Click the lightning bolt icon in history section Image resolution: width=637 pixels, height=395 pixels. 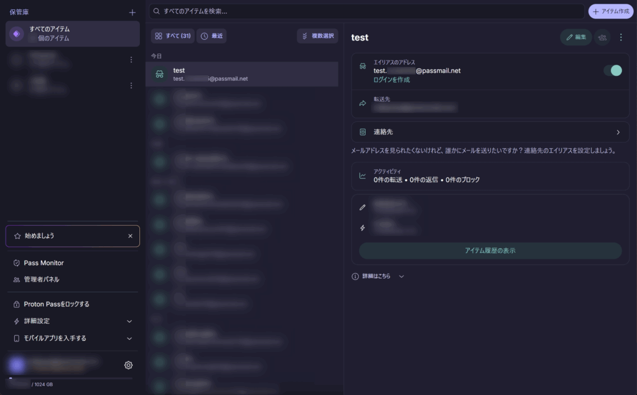[x=363, y=228]
